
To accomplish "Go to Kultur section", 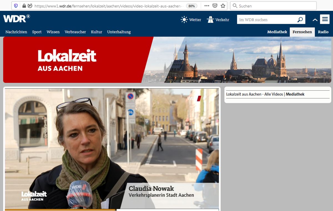I will pos(97,32).
